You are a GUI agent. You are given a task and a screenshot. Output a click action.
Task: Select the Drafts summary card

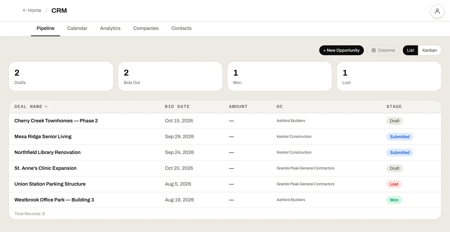point(61,76)
